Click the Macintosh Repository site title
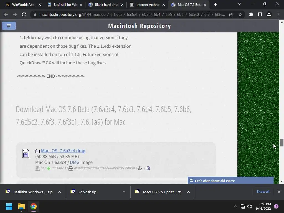 coord(140,26)
